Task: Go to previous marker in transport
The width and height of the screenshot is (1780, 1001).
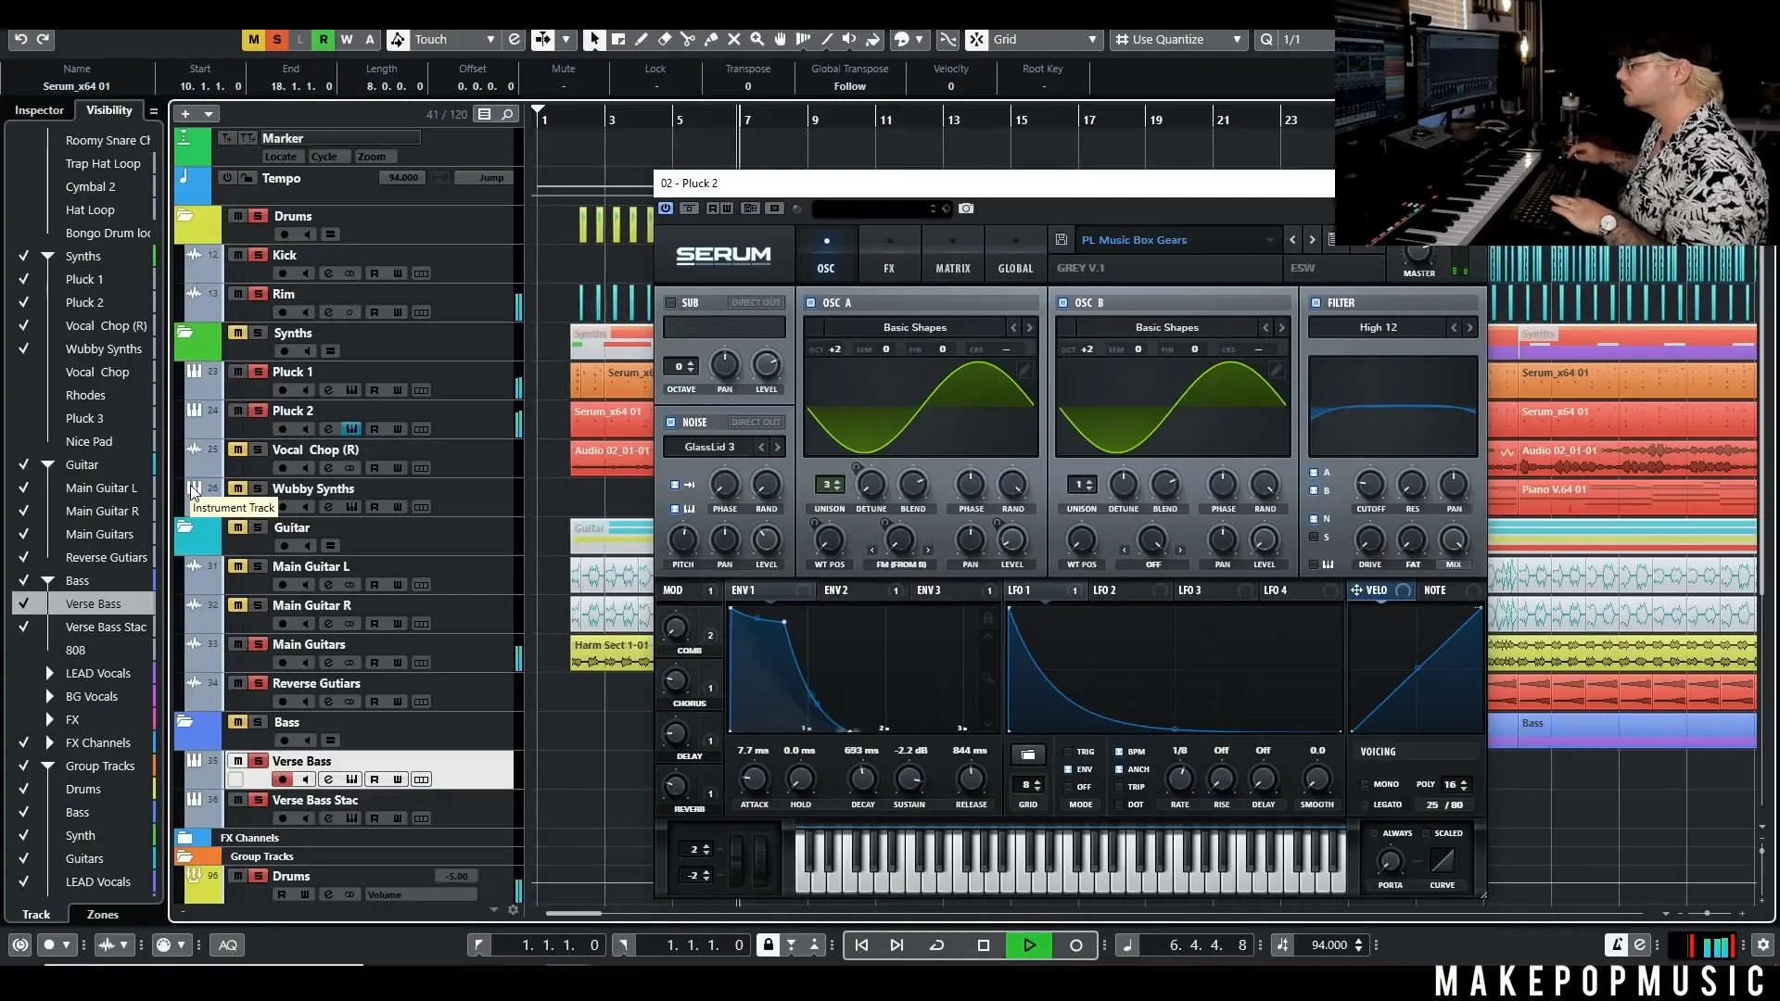Action: pyautogui.click(x=862, y=944)
